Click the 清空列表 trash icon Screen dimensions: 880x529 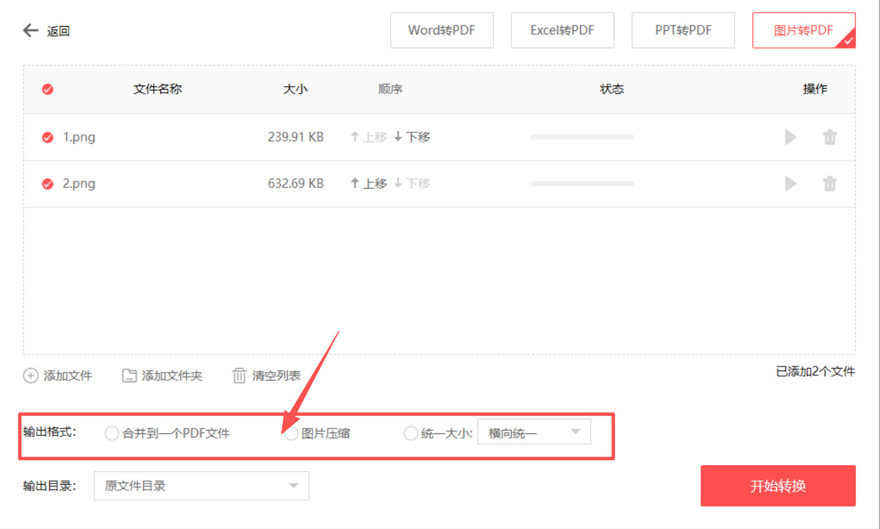coord(239,375)
